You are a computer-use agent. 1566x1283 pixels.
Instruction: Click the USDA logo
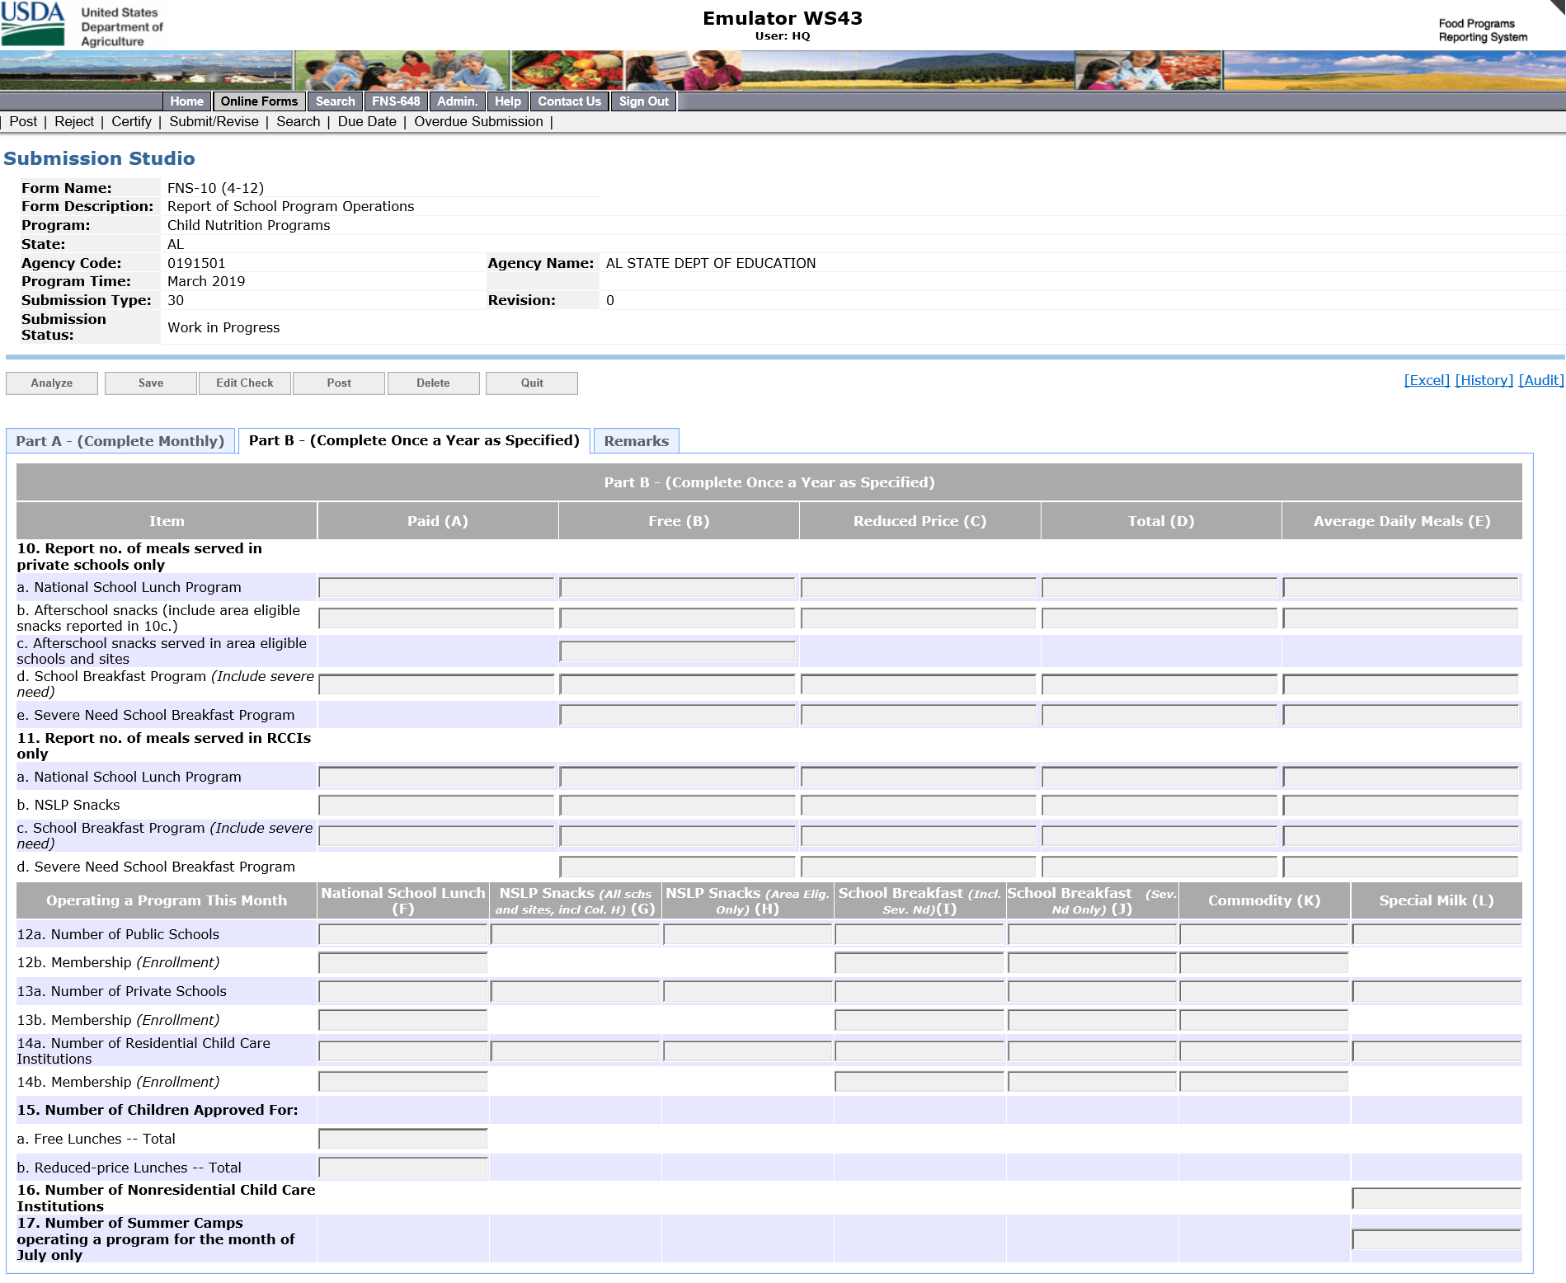(x=33, y=24)
